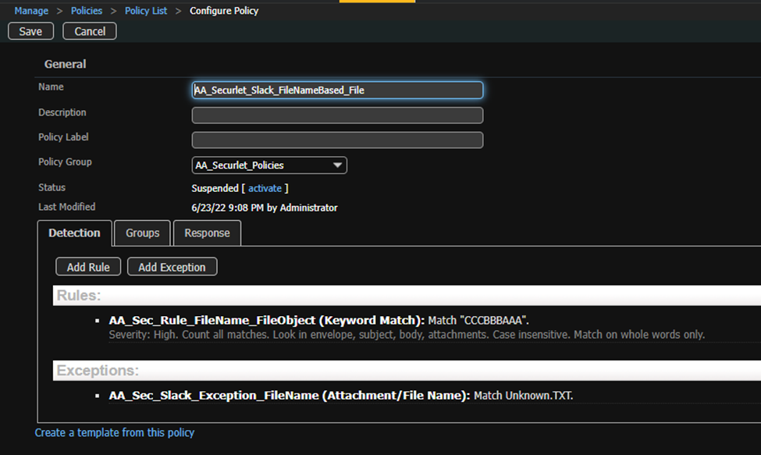Show the Response tab

207,233
